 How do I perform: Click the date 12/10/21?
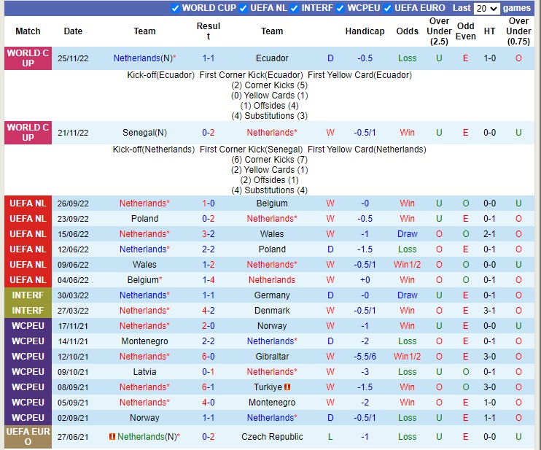(73, 357)
